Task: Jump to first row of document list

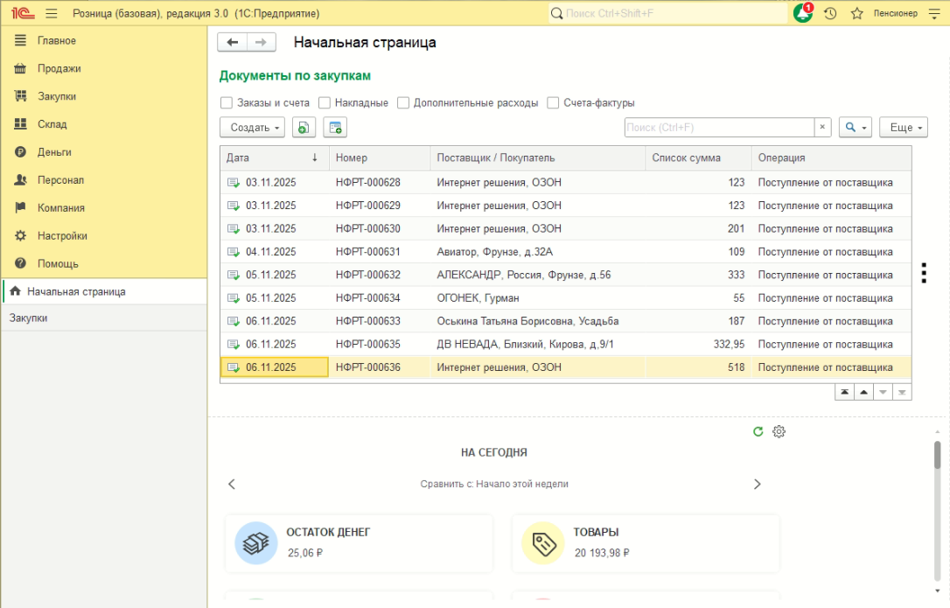Action: (x=844, y=392)
